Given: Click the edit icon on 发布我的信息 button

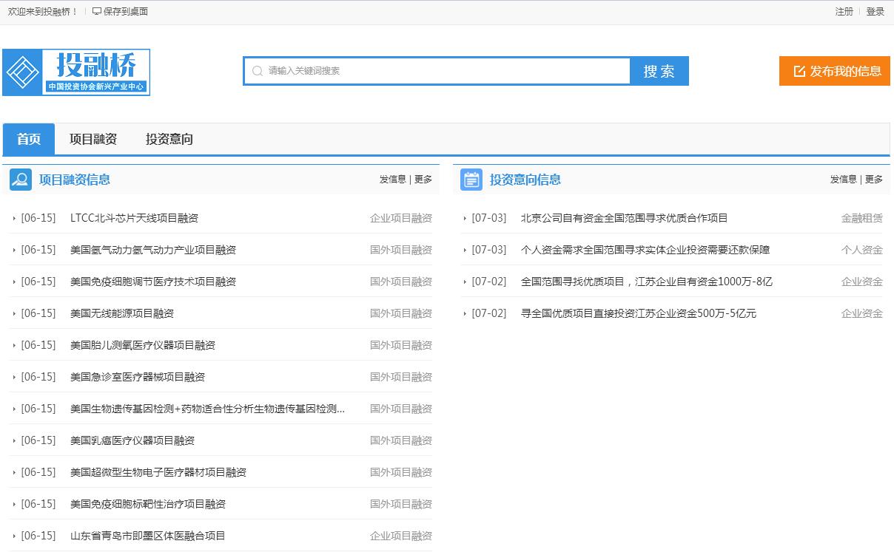Looking at the screenshot, I should pos(799,71).
